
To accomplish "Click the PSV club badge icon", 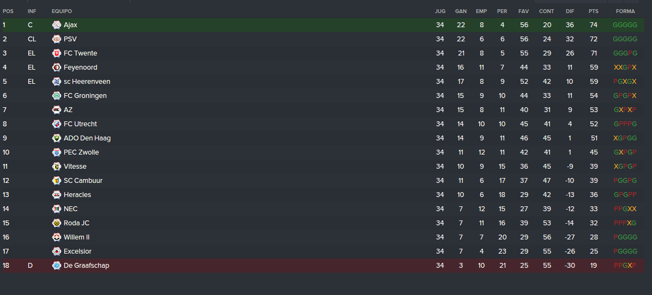I will tap(57, 39).
